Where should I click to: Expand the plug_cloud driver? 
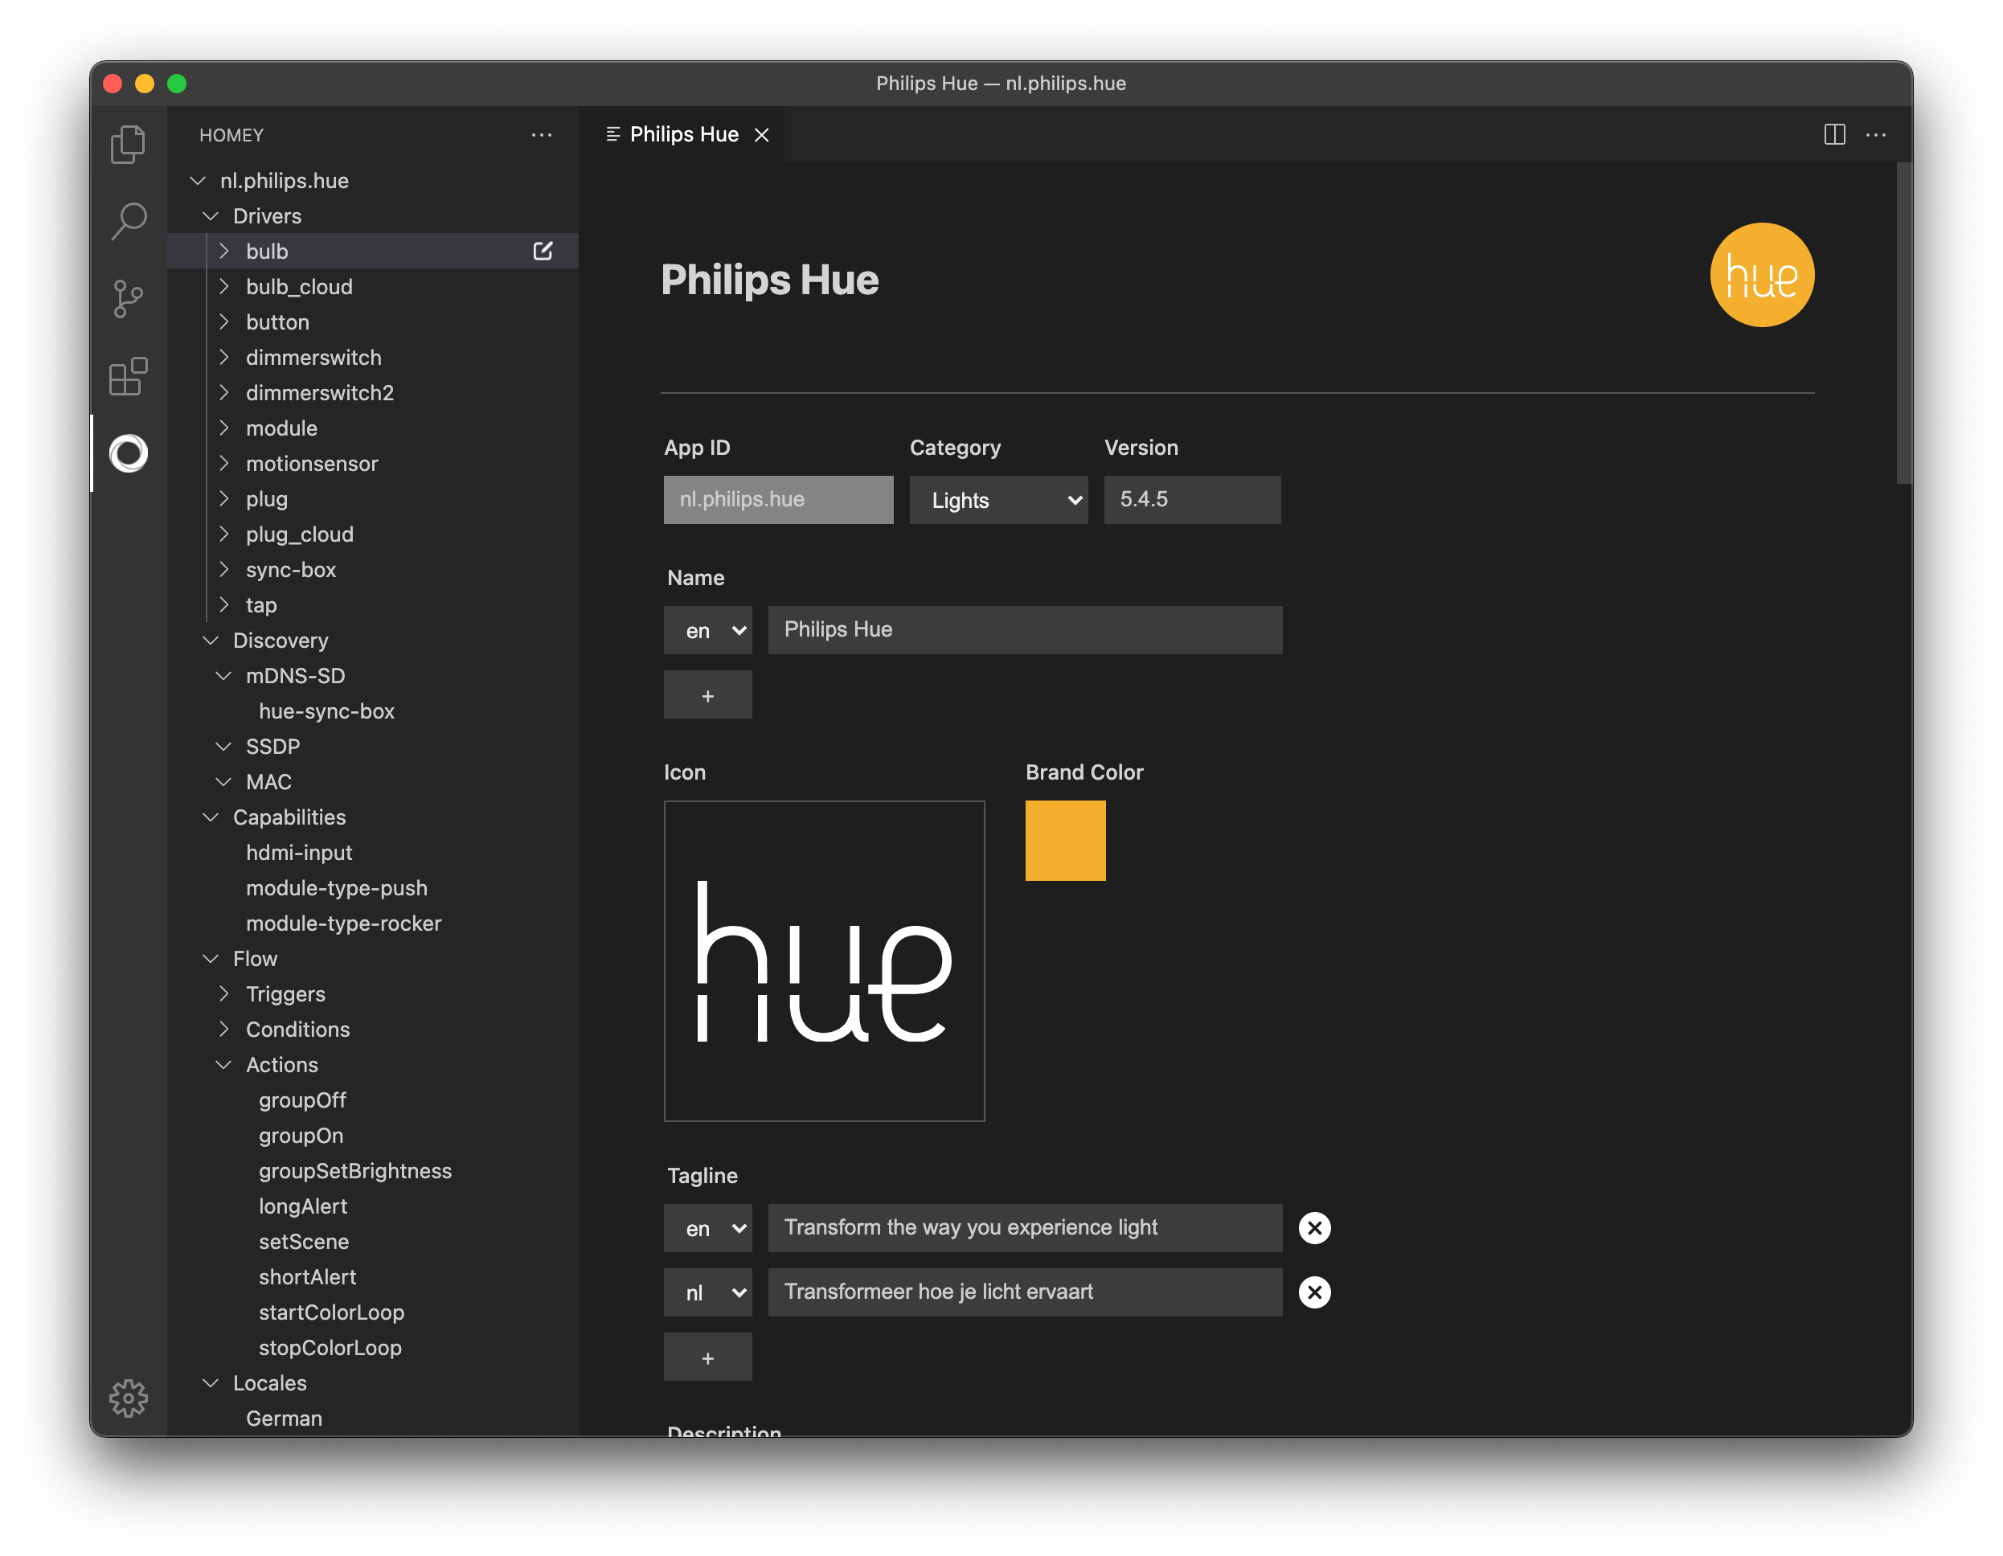point(223,534)
